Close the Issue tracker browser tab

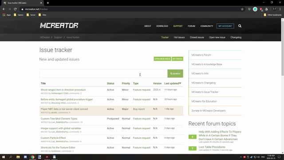(41, 3)
